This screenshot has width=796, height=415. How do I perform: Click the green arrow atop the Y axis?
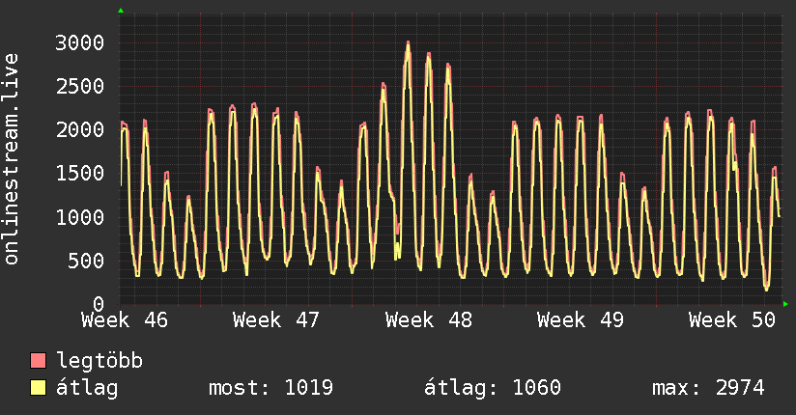tap(121, 11)
